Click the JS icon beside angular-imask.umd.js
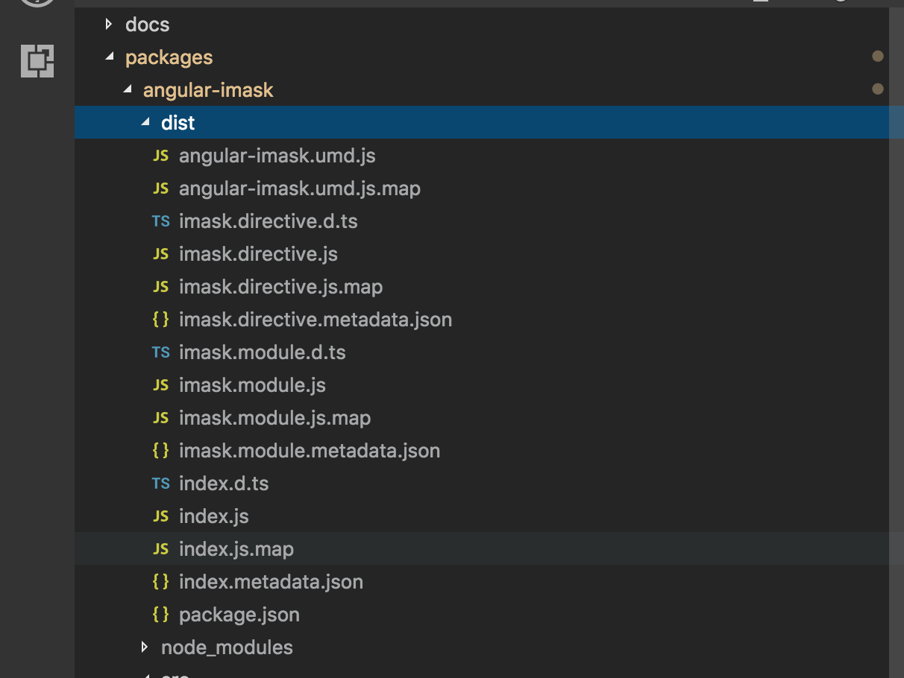The image size is (904, 678). click(x=160, y=155)
